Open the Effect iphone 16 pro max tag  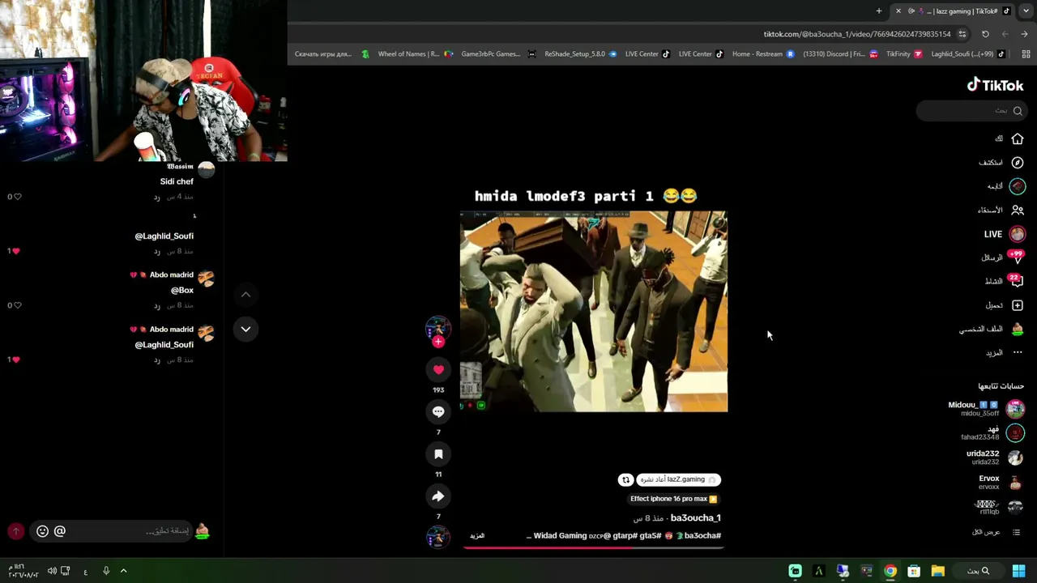point(674,499)
